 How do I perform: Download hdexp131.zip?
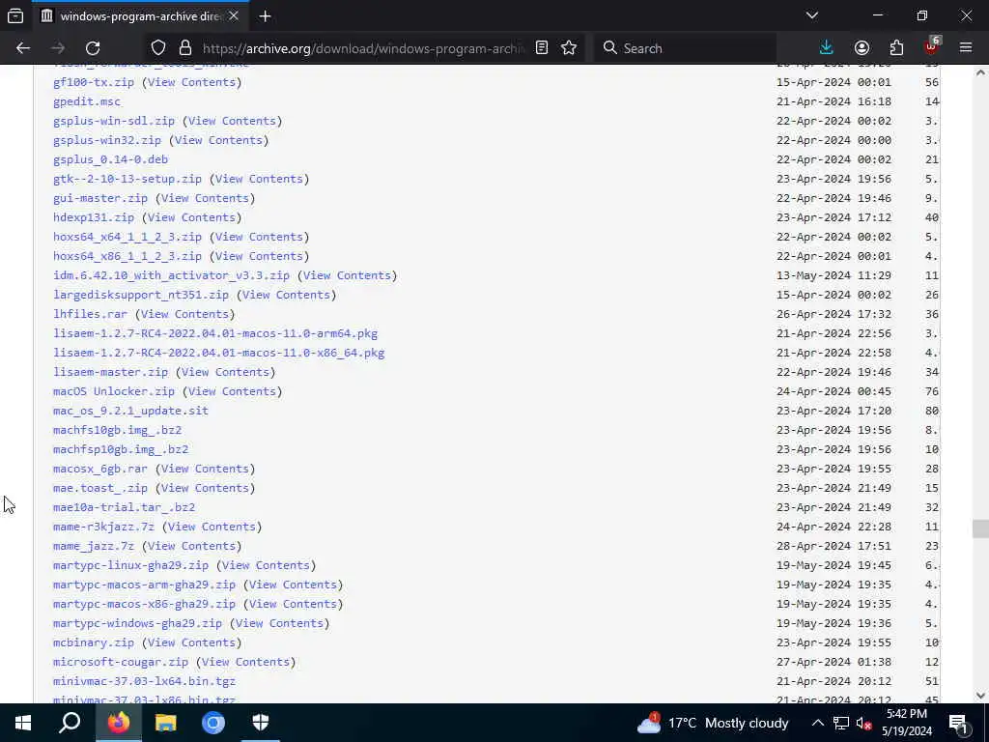(94, 217)
